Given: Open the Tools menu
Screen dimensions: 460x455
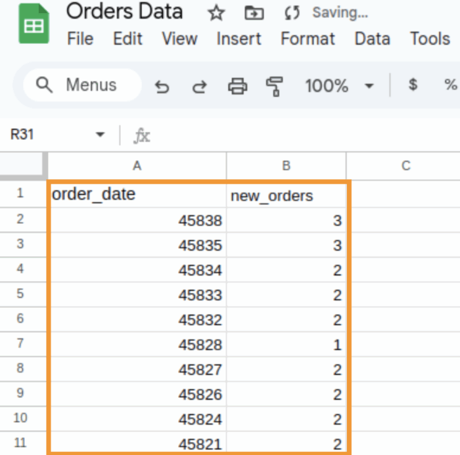Looking at the screenshot, I should 430,39.
